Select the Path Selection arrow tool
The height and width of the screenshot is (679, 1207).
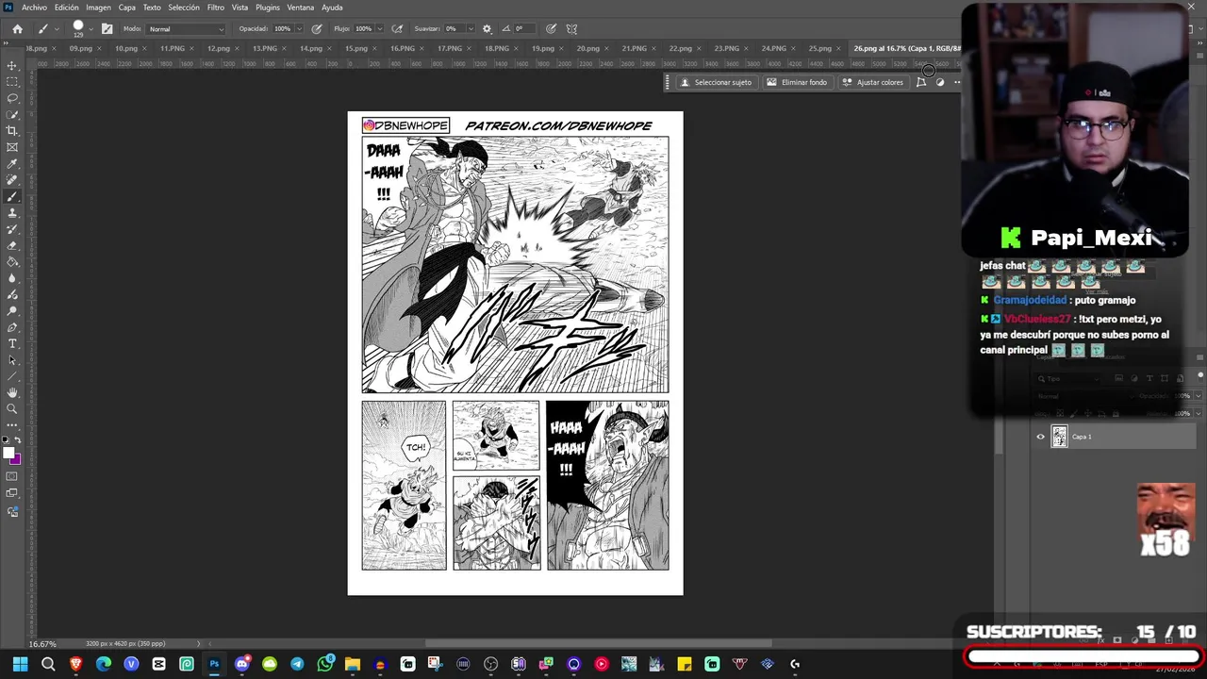point(12,360)
